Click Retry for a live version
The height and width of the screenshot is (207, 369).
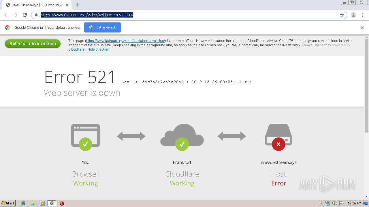[33, 43]
